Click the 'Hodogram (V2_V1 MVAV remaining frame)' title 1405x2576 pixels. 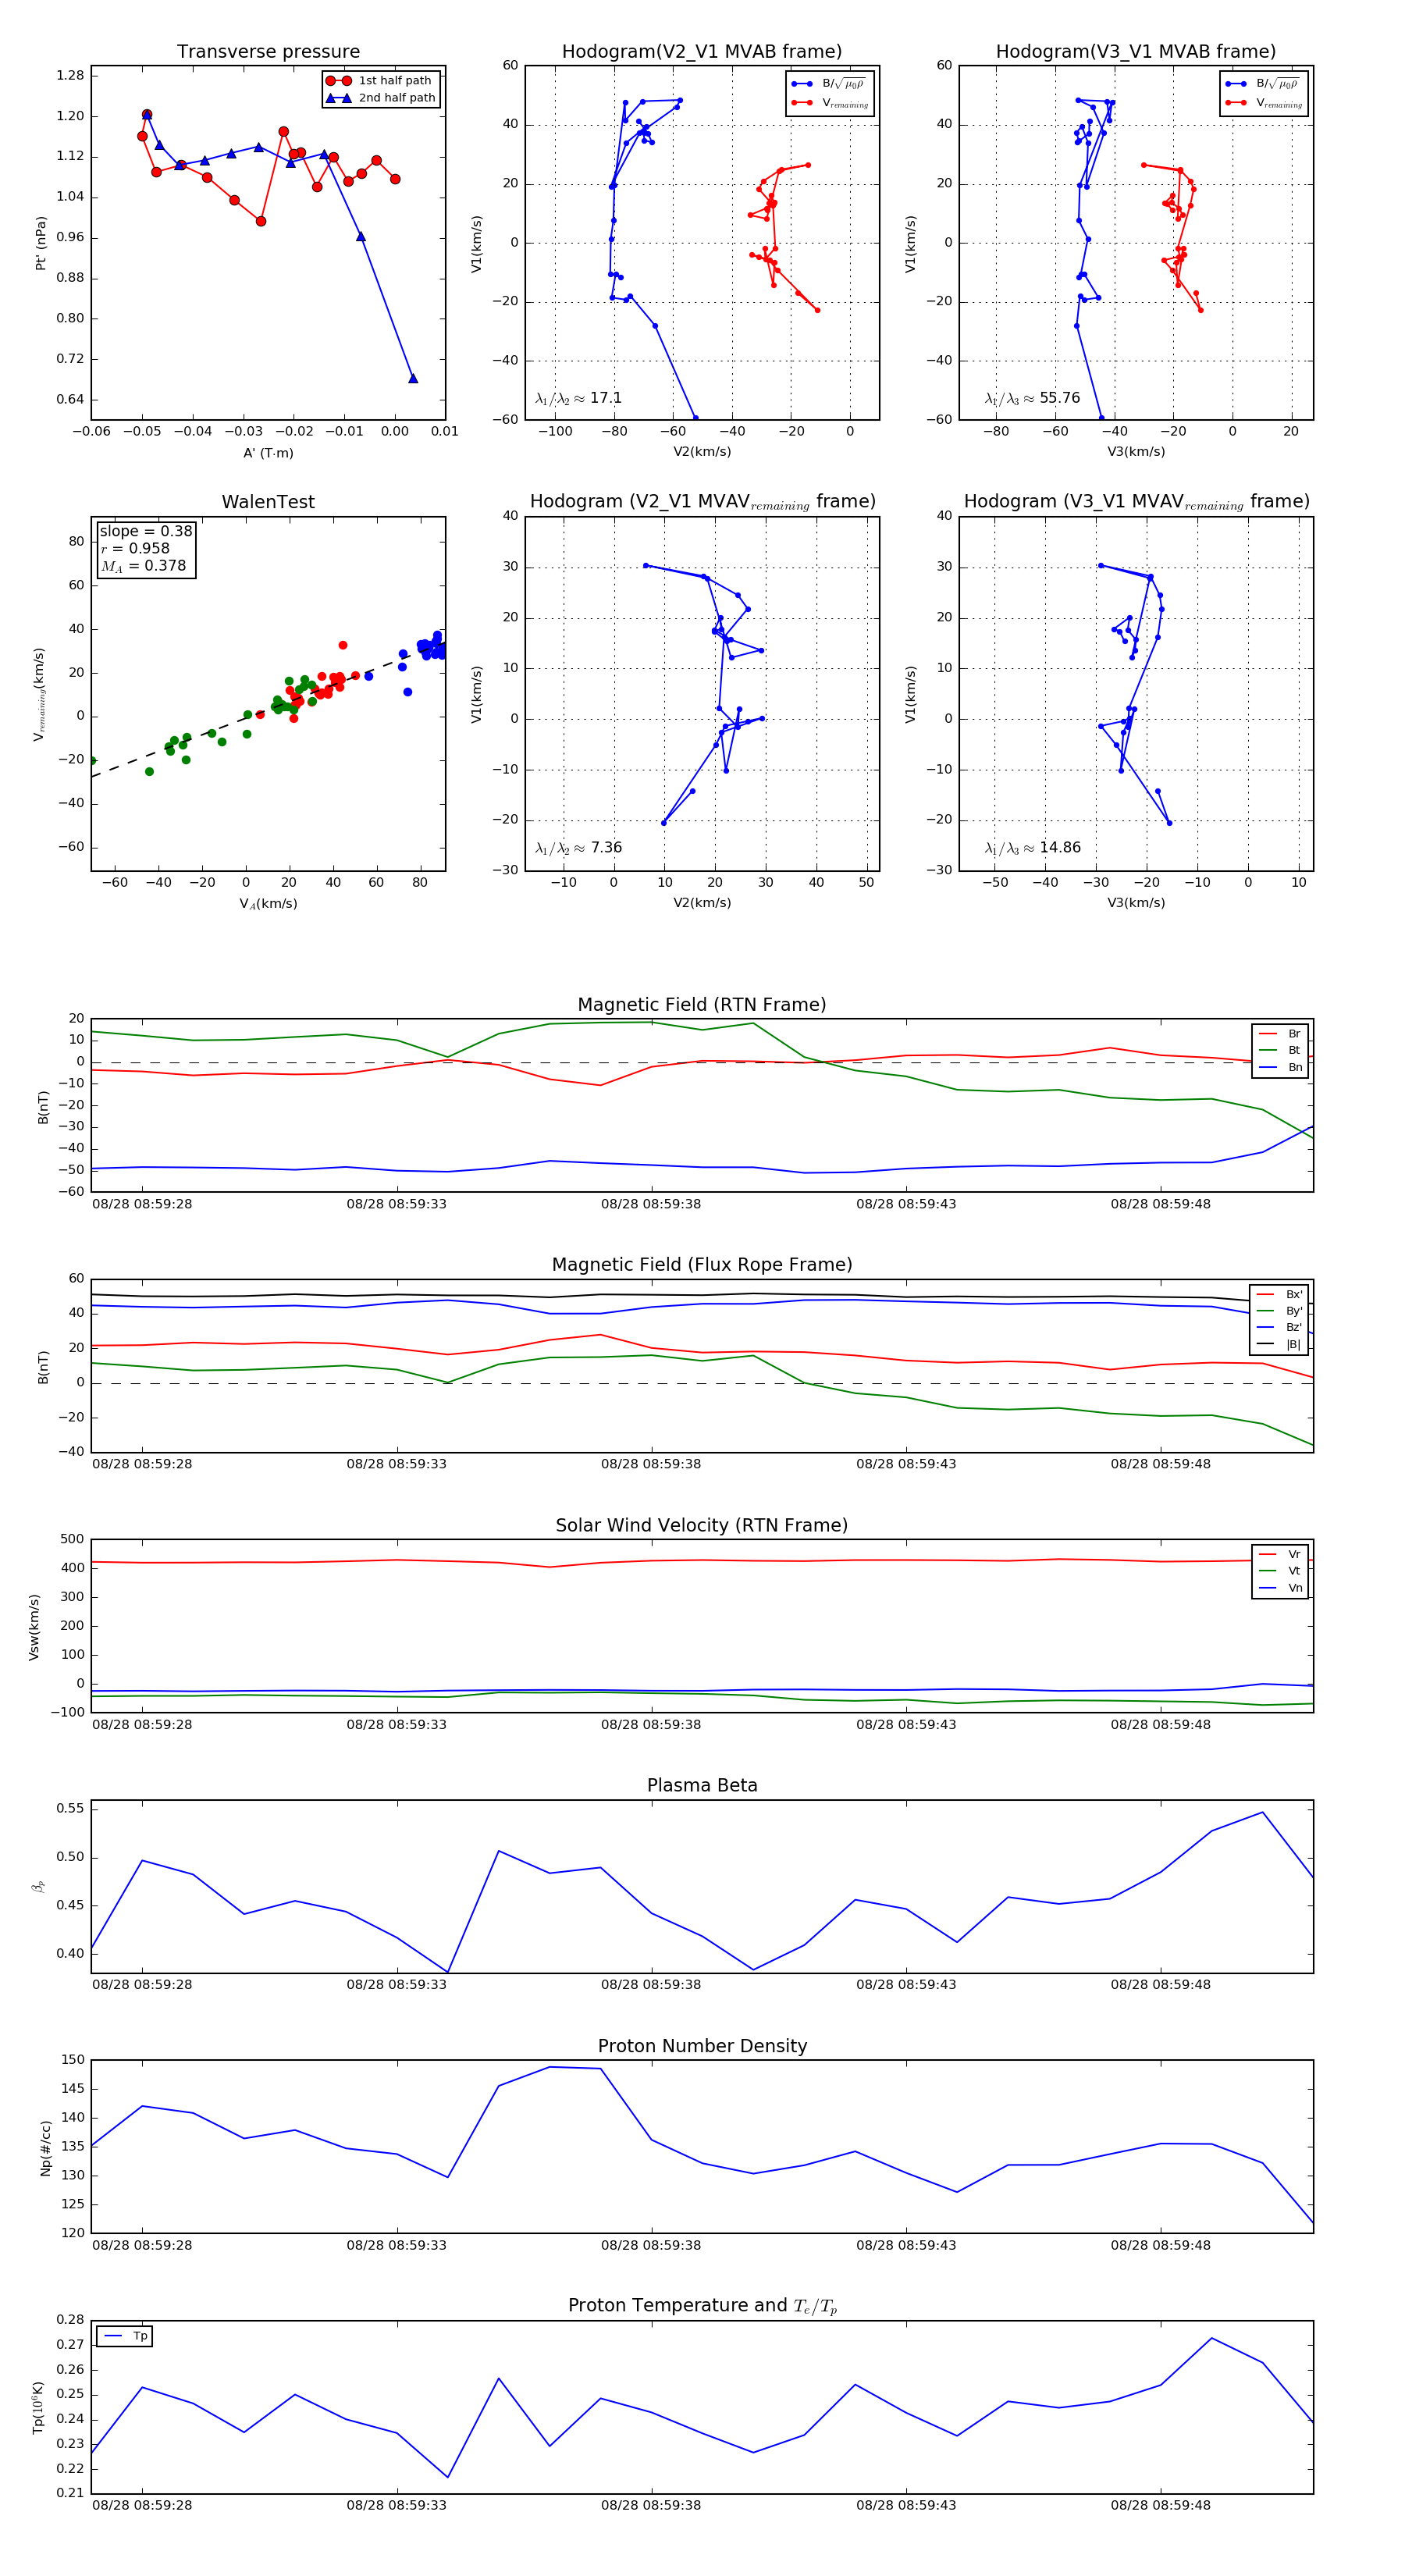(x=702, y=502)
